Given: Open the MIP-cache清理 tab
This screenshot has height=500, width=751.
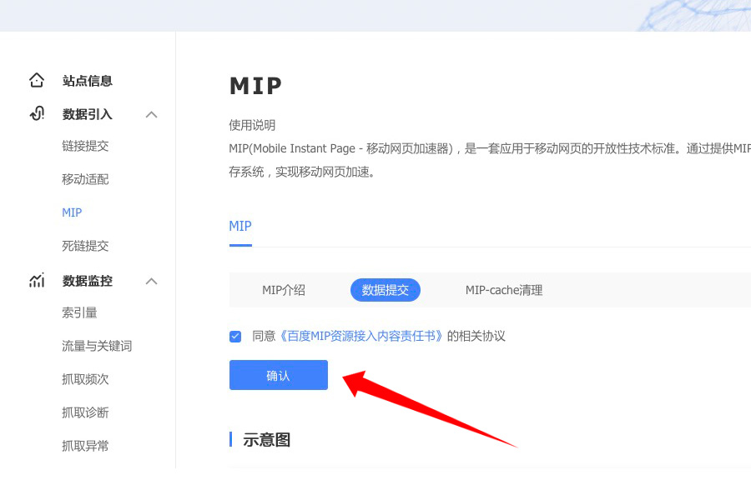Looking at the screenshot, I should point(504,289).
